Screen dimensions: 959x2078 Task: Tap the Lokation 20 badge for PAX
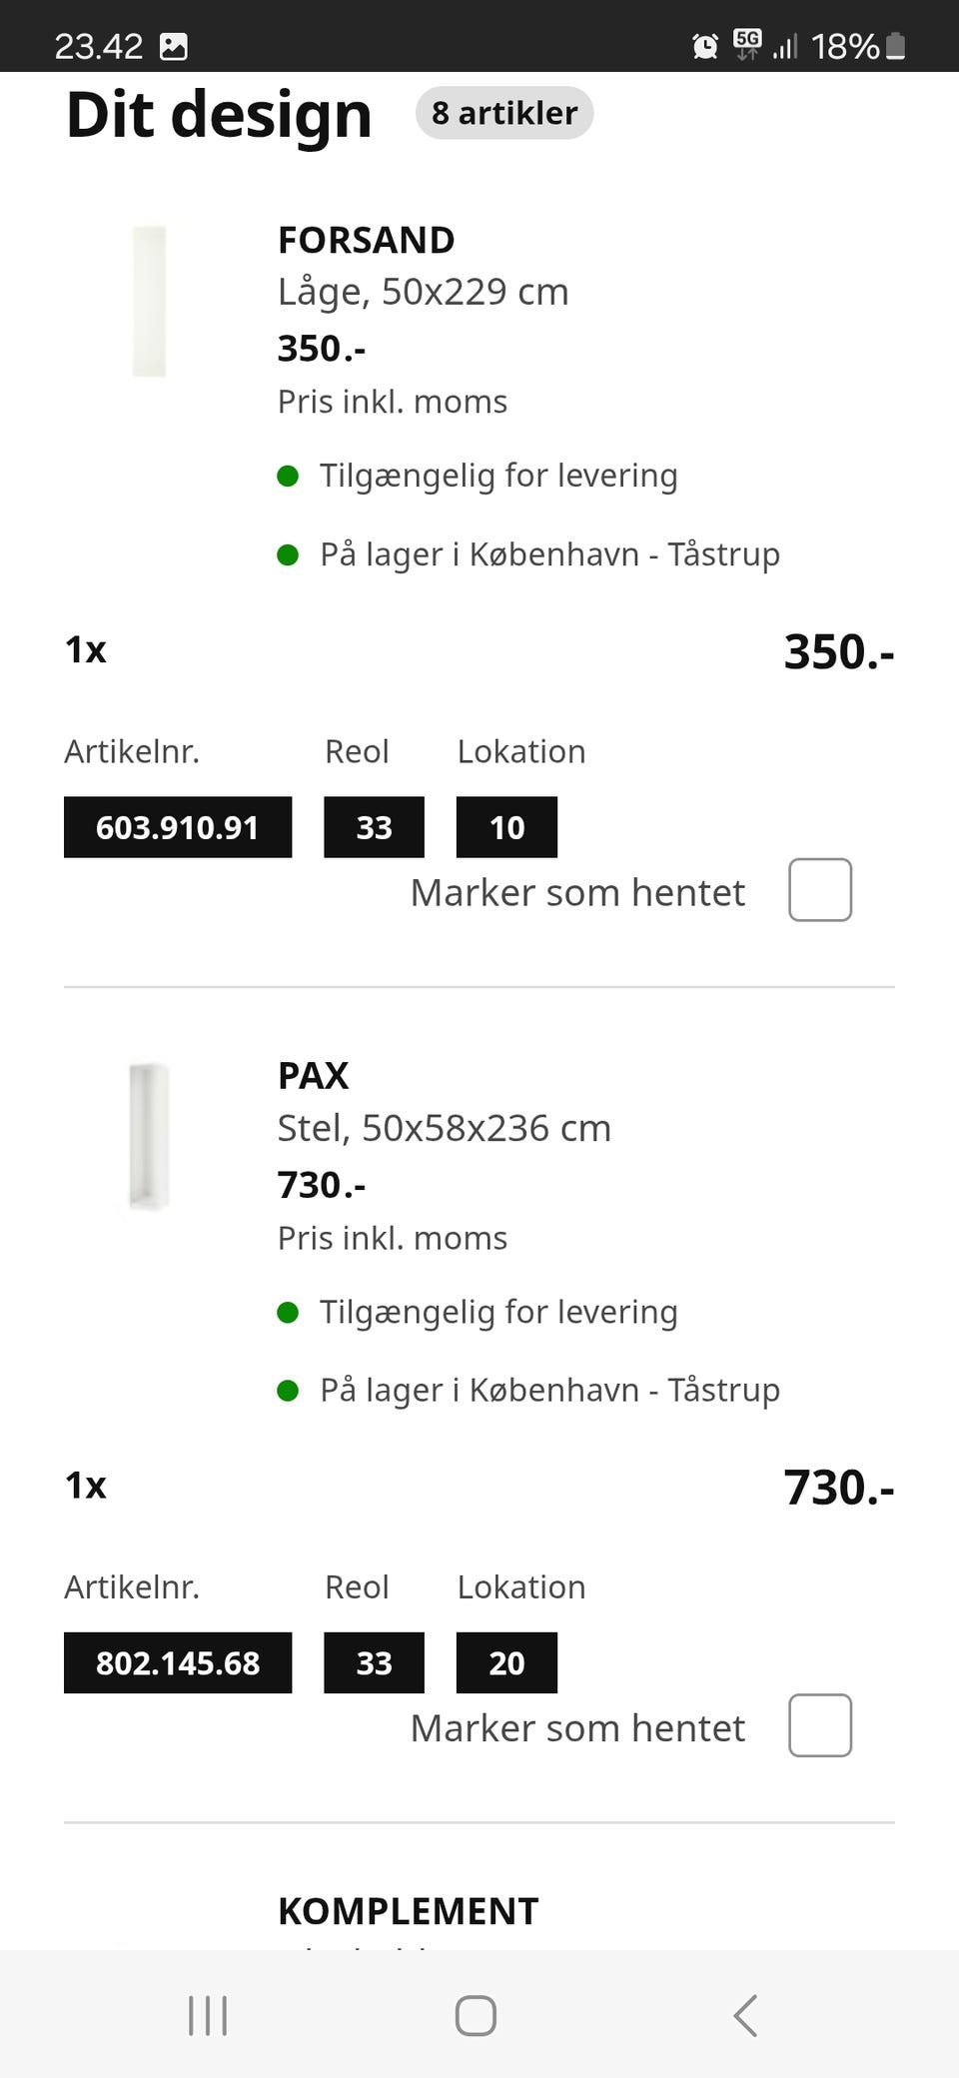[506, 1662]
